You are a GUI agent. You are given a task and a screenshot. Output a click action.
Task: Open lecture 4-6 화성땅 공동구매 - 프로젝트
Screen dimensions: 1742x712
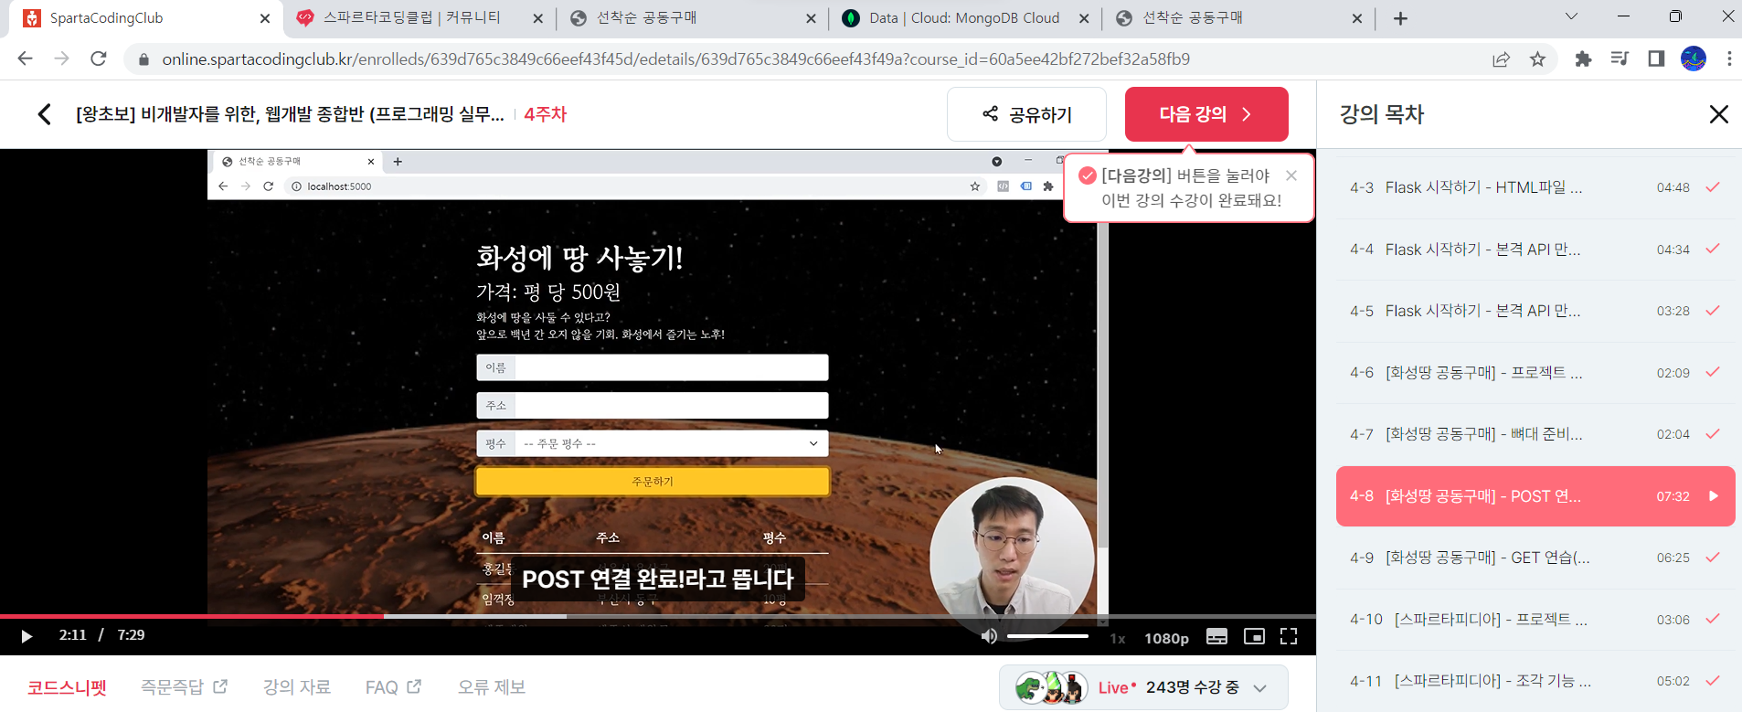coord(1535,373)
